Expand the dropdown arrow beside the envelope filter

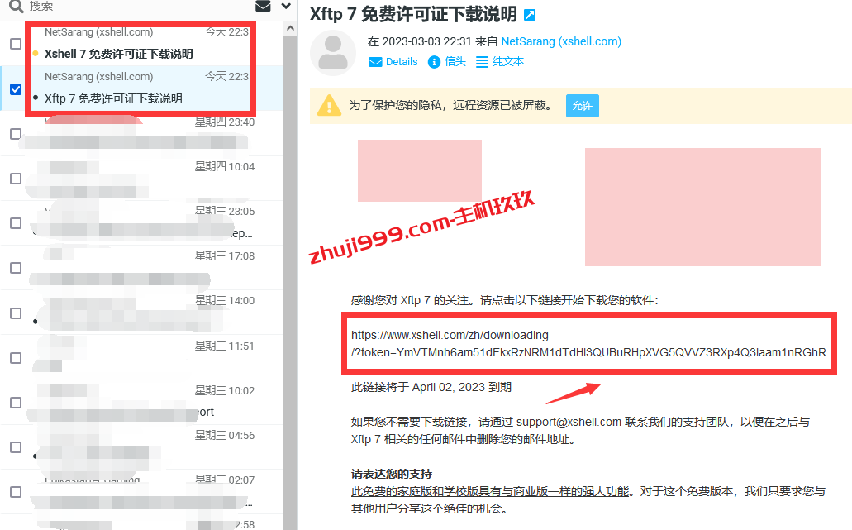287,6
